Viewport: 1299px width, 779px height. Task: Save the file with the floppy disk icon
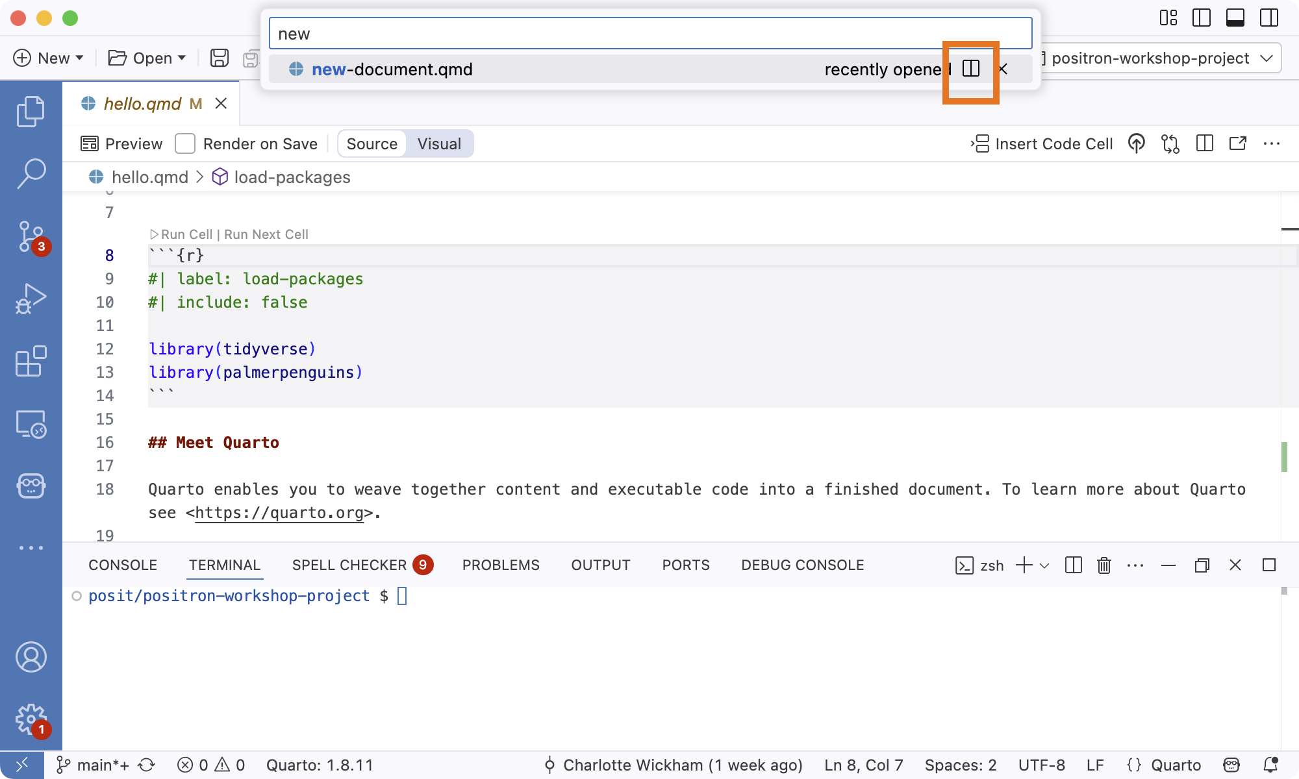(x=220, y=58)
